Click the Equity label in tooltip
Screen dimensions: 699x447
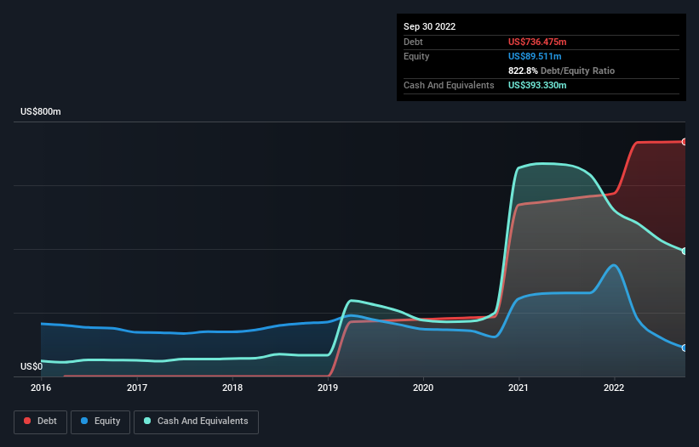point(416,56)
